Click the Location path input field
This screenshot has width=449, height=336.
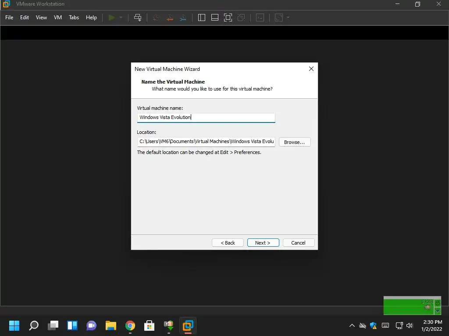206,142
